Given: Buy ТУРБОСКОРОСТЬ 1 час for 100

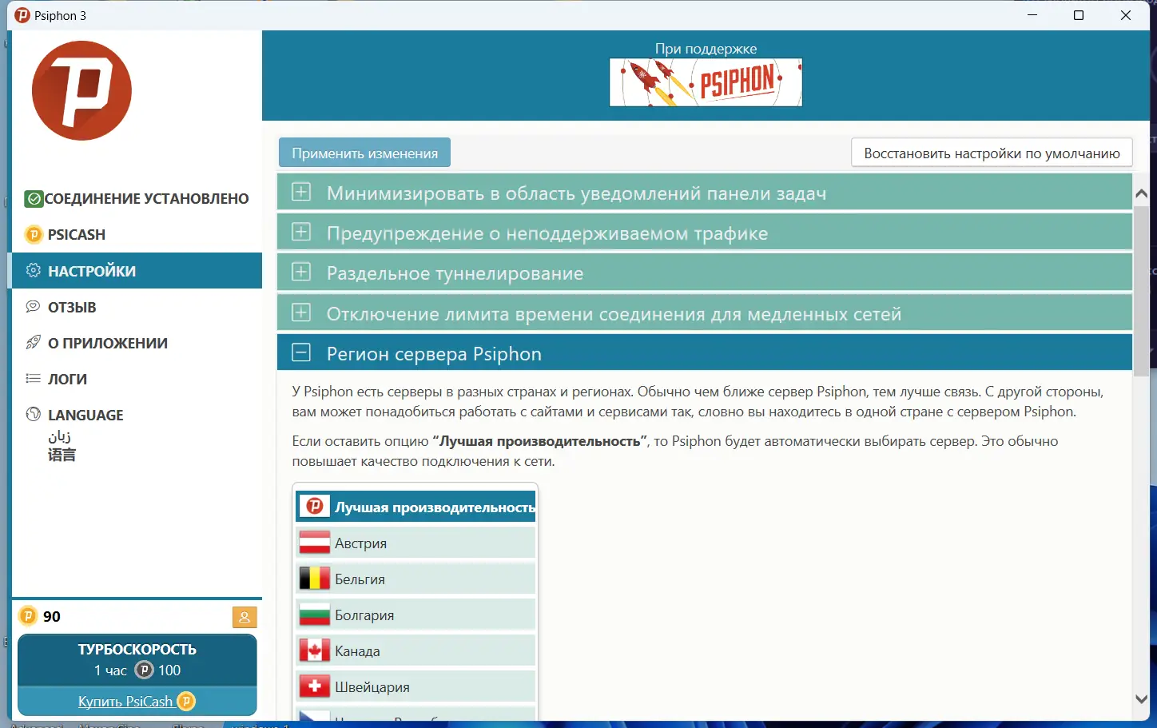Looking at the screenshot, I should [x=137, y=659].
